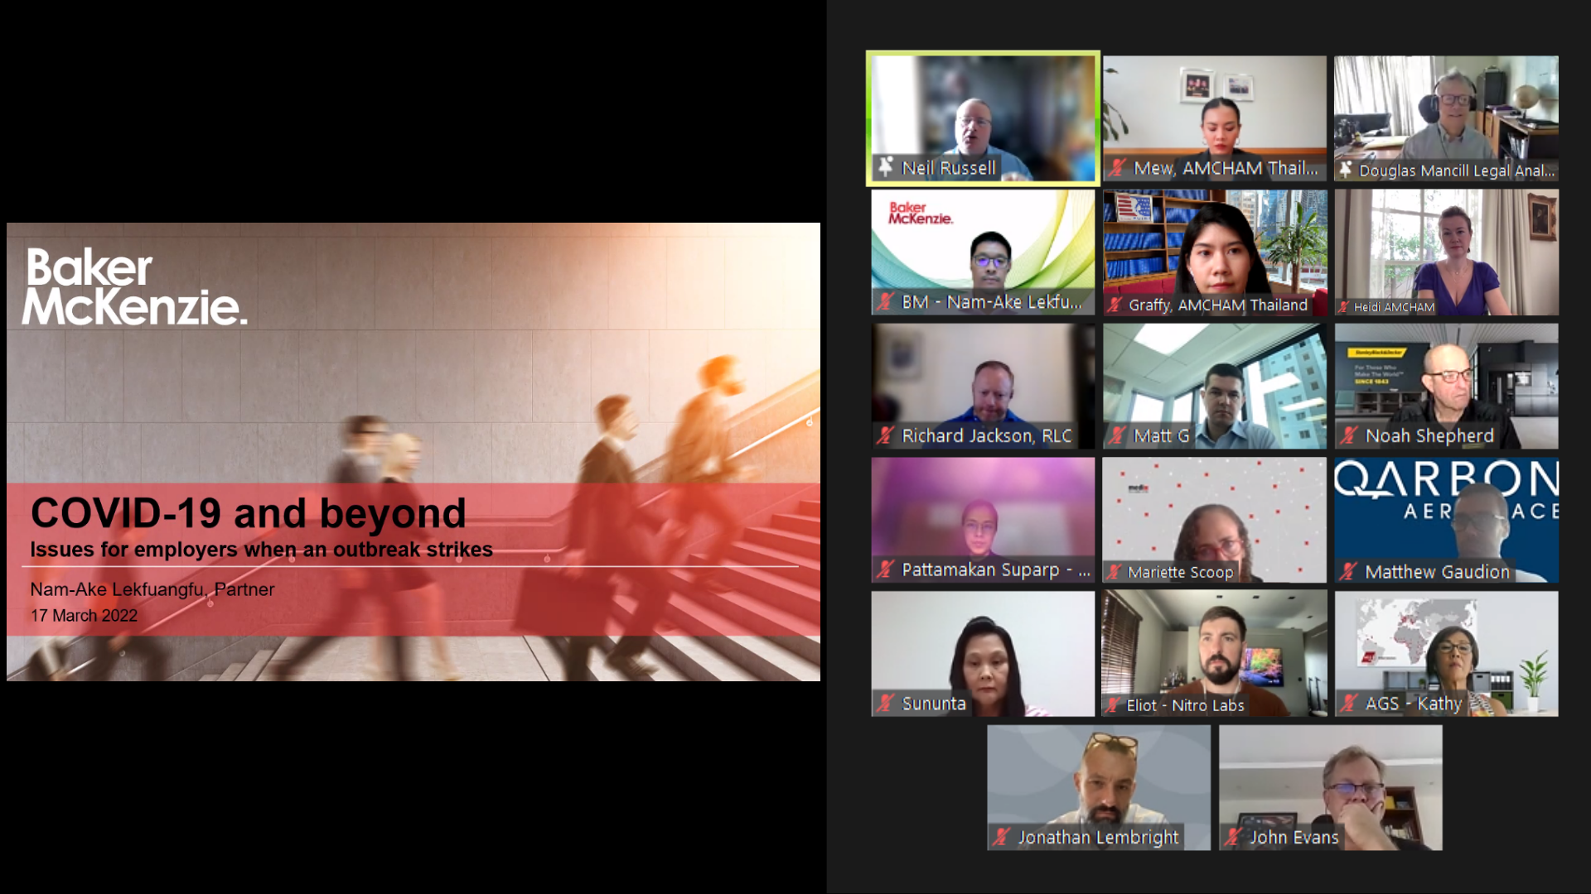Select Matthew Gaudion's Qarbon Aerospace tile
Image resolution: width=1591 pixels, height=894 pixels.
tap(1447, 520)
